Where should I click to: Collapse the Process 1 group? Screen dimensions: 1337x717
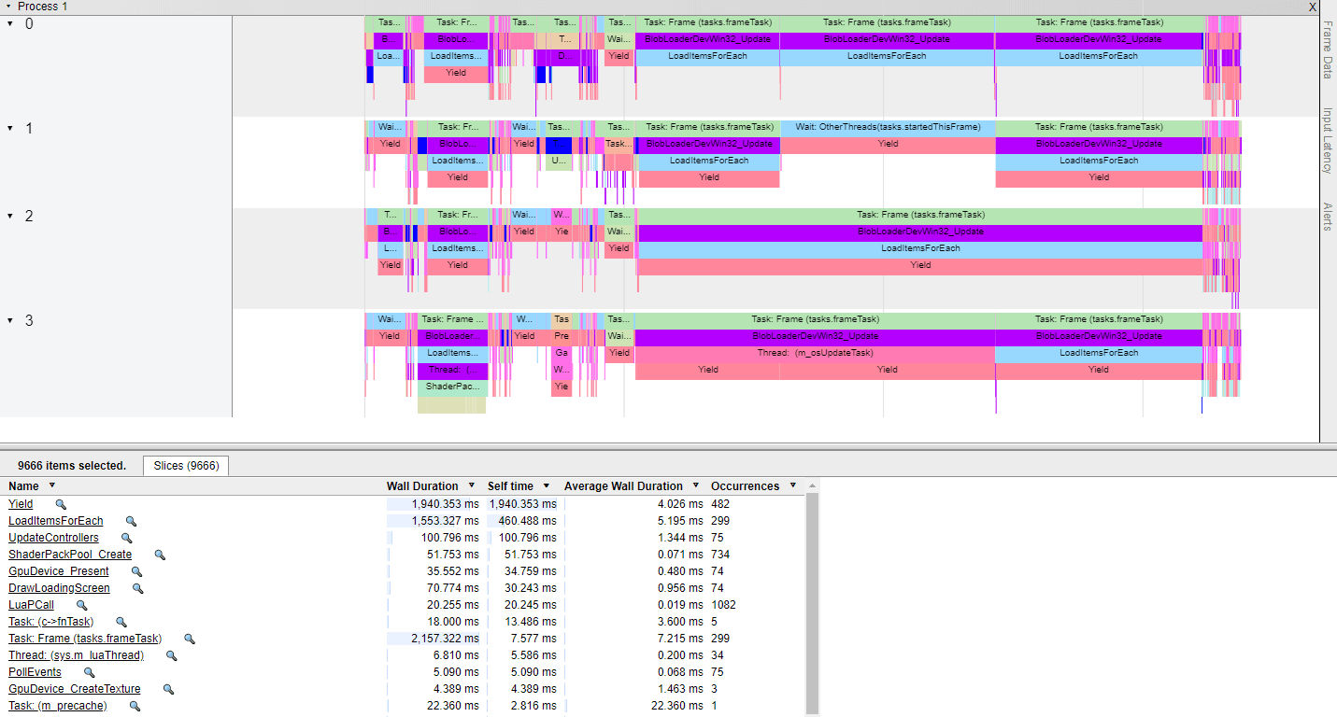(9, 7)
